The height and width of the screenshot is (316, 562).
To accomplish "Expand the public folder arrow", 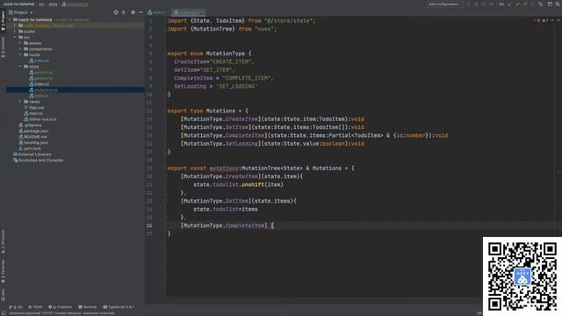I will tap(15, 32).
